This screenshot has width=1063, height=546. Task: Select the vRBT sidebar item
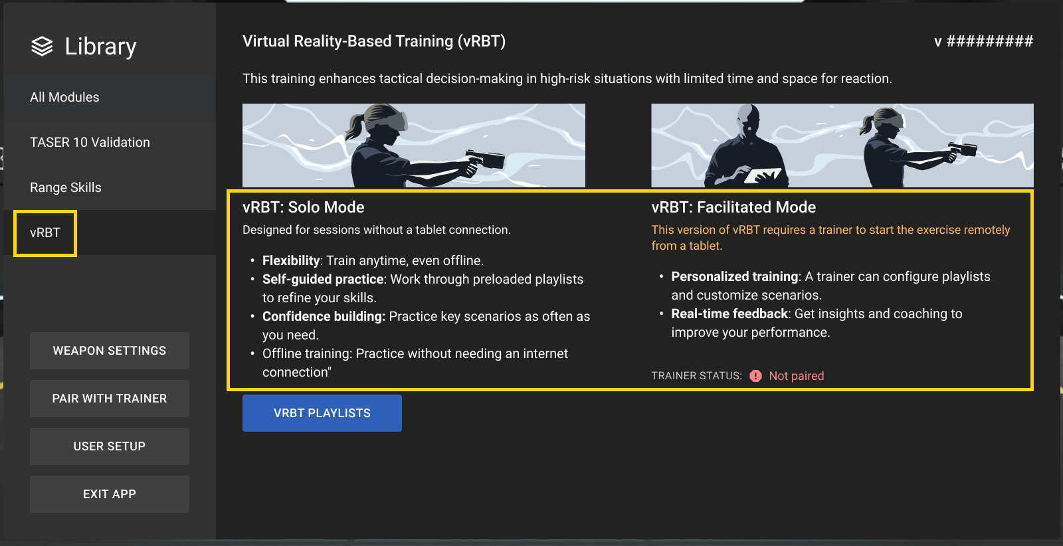pyautogui.click(x=45, y=232)
